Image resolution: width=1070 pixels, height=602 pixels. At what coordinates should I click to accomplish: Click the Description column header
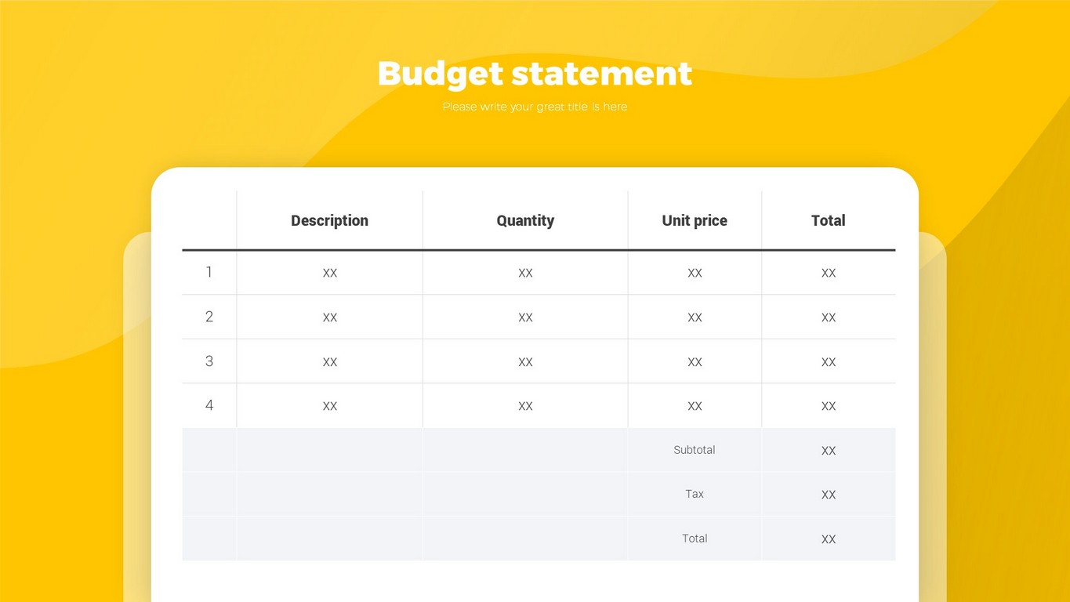coord(329,221)
